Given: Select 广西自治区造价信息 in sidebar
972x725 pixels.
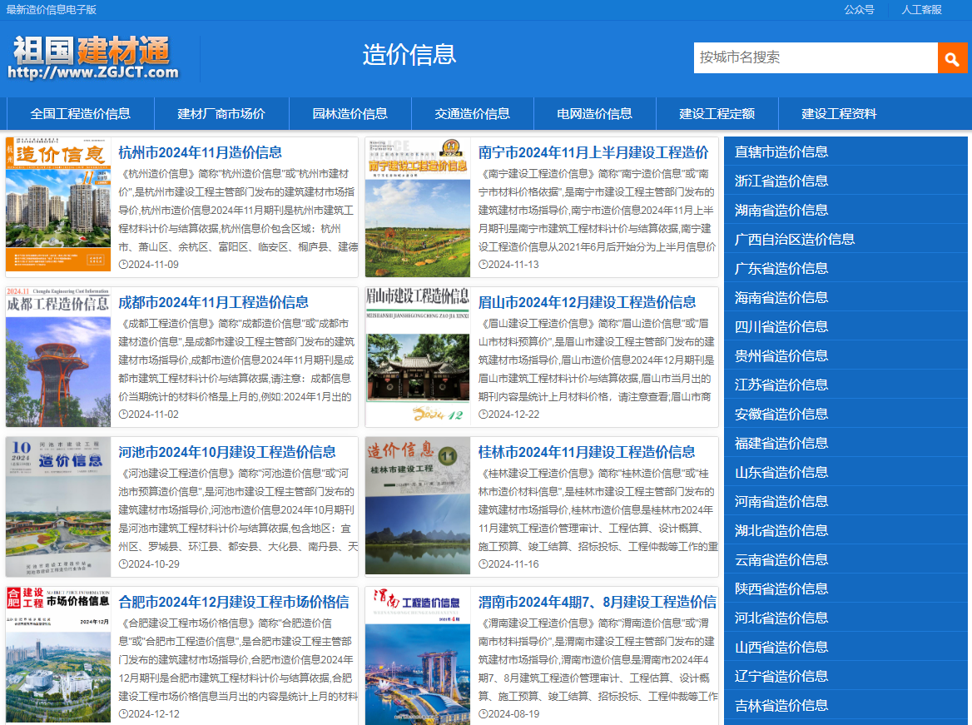Looking at the screenshot, I should 846,240.
